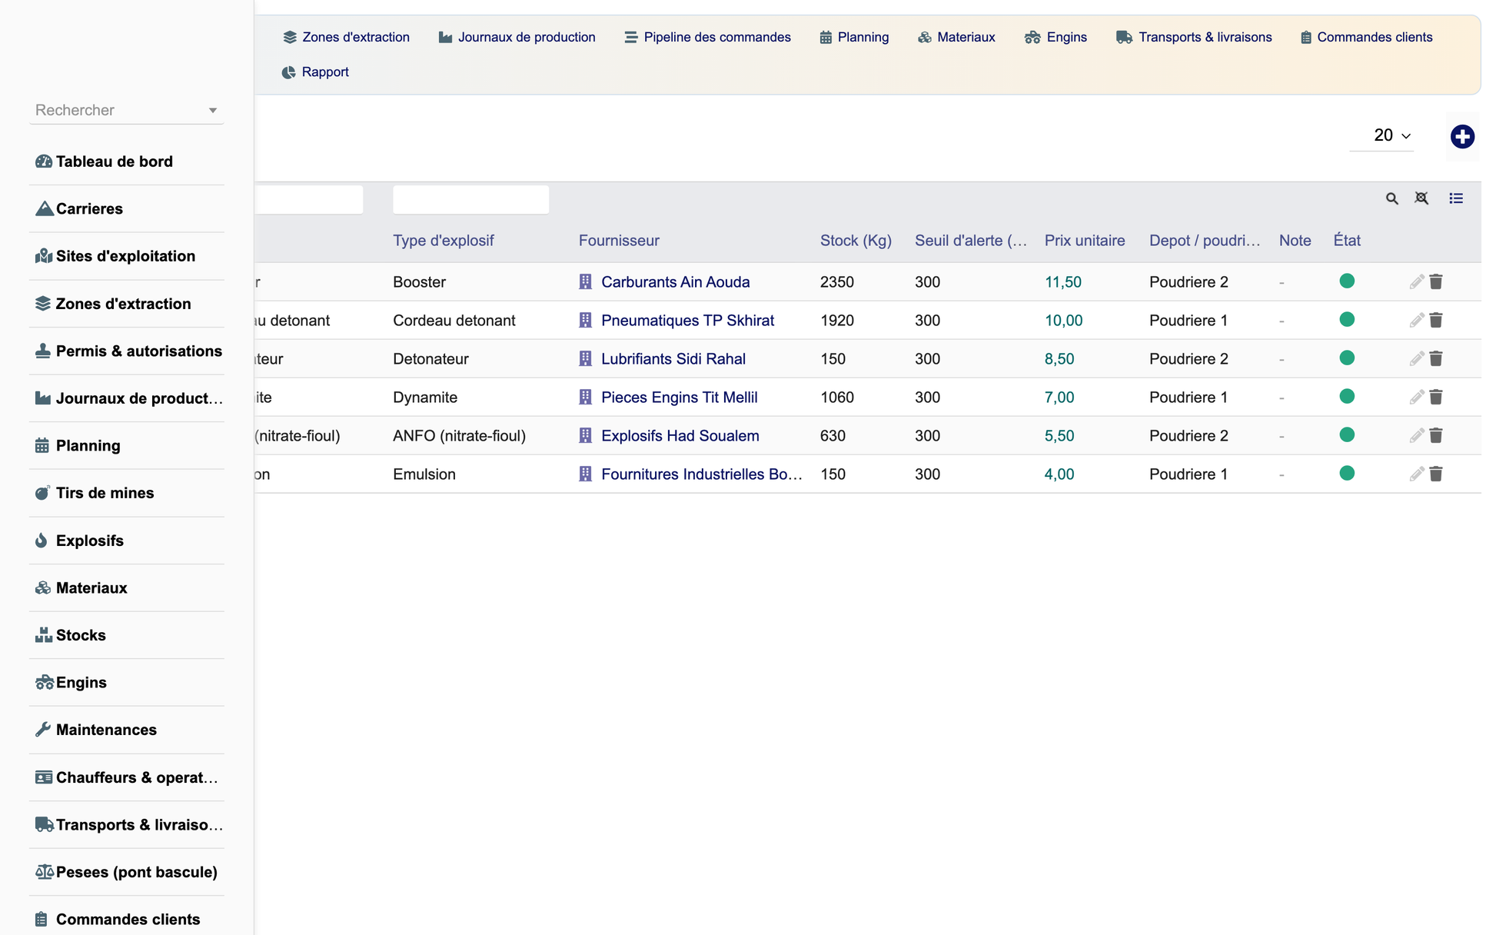Click the clear filters crossed magnifier icon
The image size is (1496, 935).
[x=1421, y=198]
